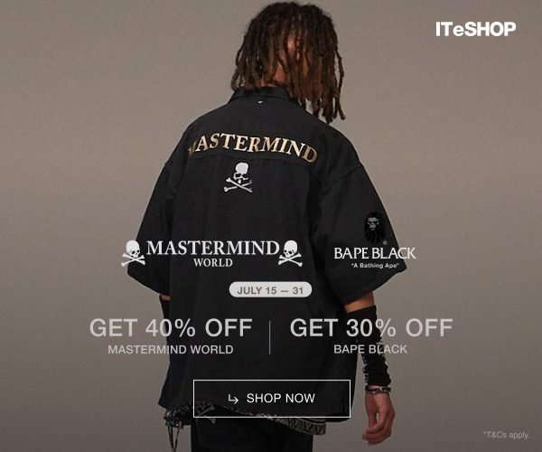
Task: Click the right skull beside MASTERMIND text
Action: coord(290,253)
